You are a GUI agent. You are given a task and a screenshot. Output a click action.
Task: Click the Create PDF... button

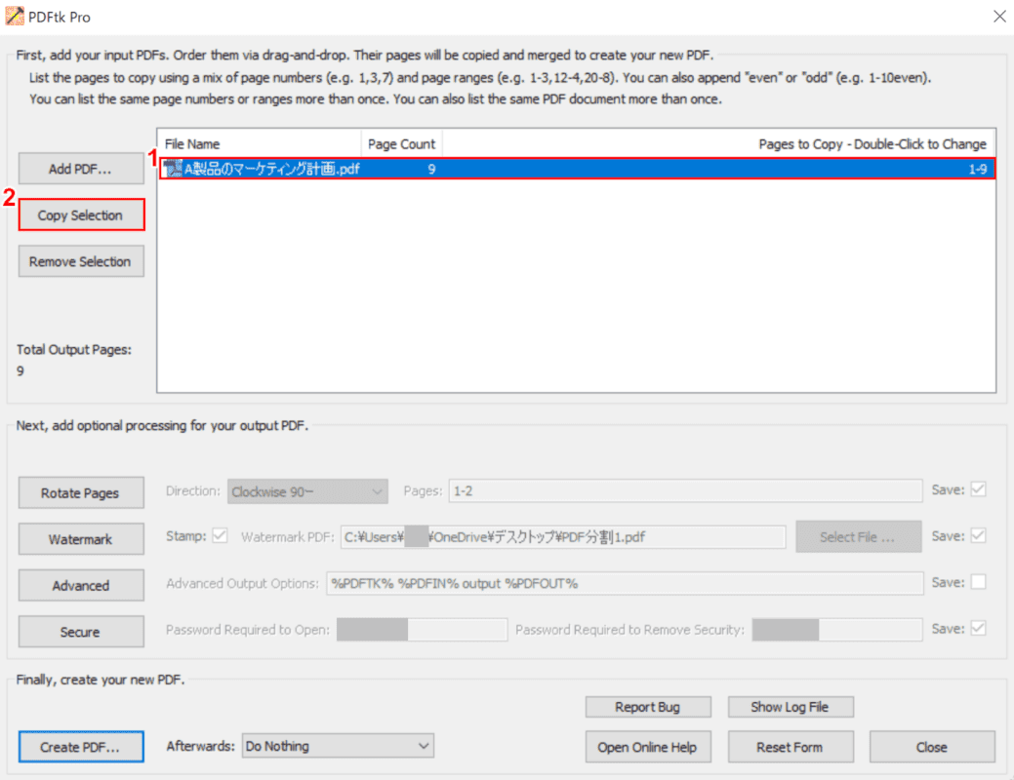coord(81,747)
